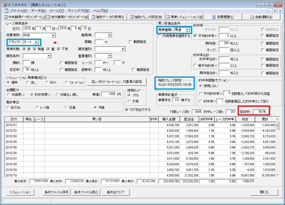Expand the 競走条件 dropdown
Screen dimensions: 285x205
(x=49, y=56)
